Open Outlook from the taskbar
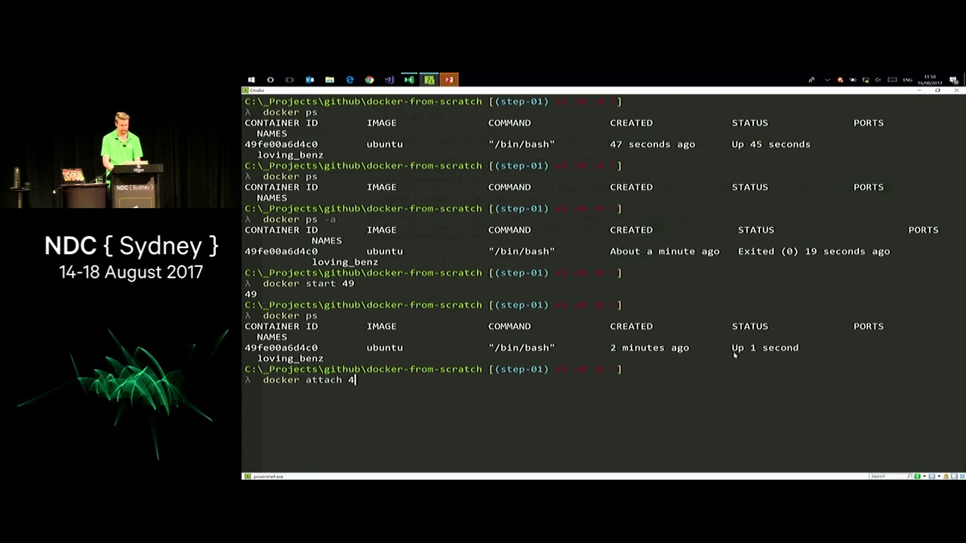Image resolution: width=966 pixels, height=543 pixels. coord(309,79)
